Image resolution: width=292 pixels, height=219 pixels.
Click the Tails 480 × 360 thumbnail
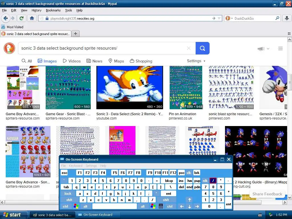(130, 88)
